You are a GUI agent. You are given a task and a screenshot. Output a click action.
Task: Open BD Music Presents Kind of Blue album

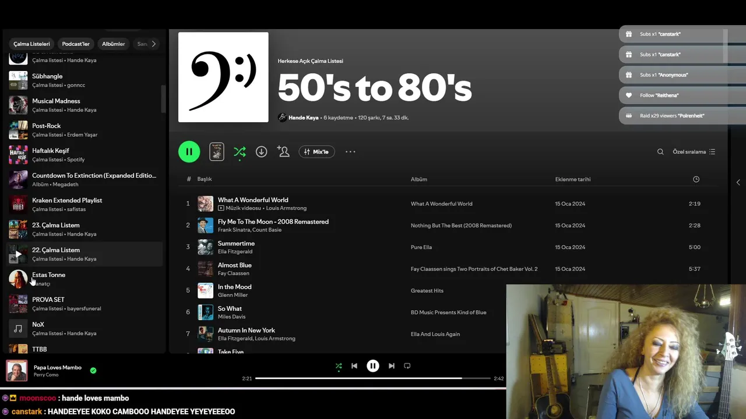point(449,313)
